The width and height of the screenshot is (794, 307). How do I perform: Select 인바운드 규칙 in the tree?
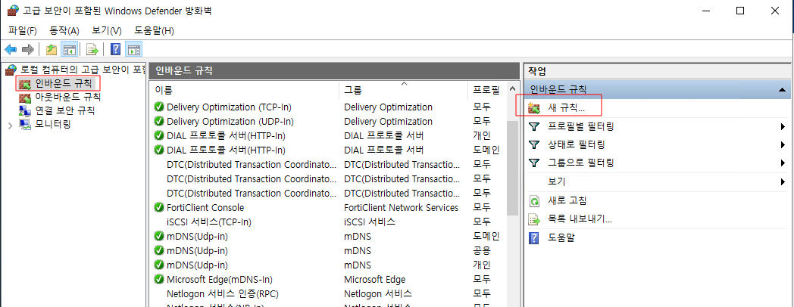[64, 83]
